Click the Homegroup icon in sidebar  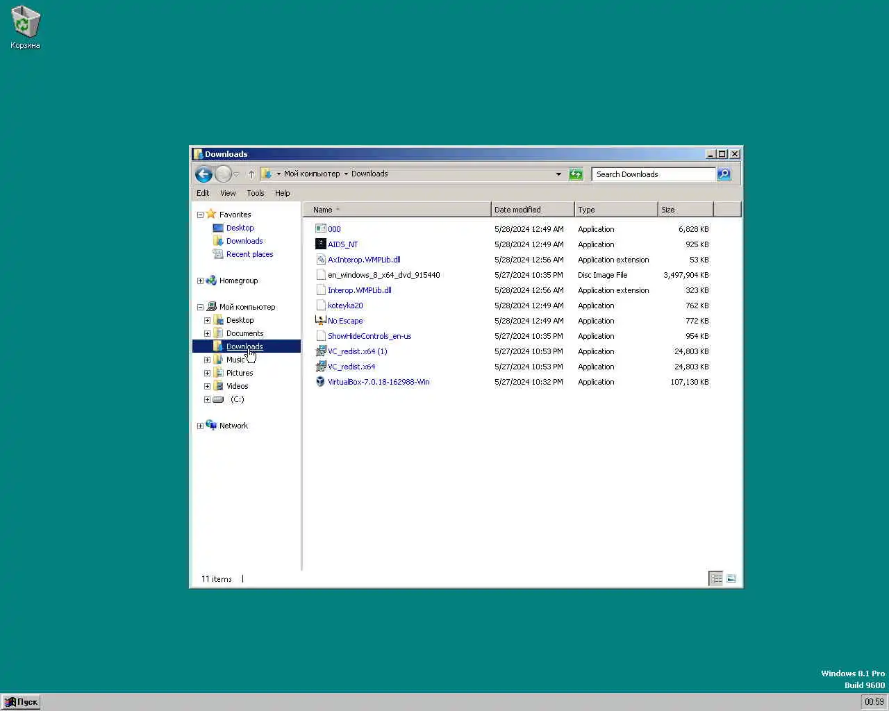(211, 281)
